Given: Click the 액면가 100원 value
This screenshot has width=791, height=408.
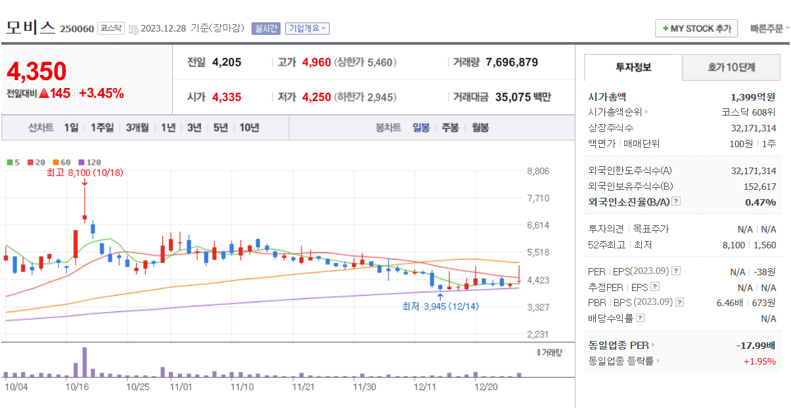Looking at the screenshot, I should coord(740,143).
